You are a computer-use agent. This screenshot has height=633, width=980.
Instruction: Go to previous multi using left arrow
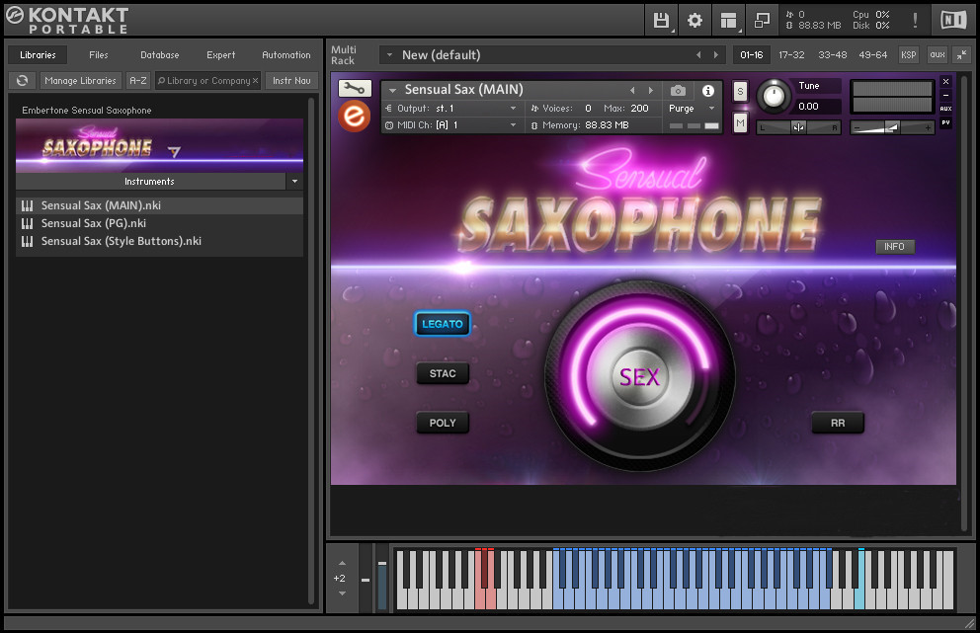tap(698, 55)
